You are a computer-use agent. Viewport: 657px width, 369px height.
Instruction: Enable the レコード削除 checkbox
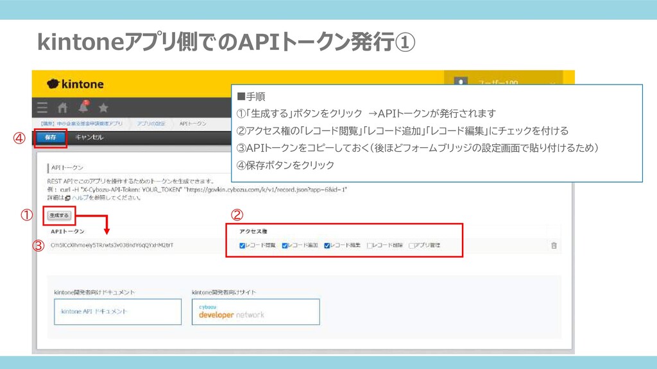[369, 245]
